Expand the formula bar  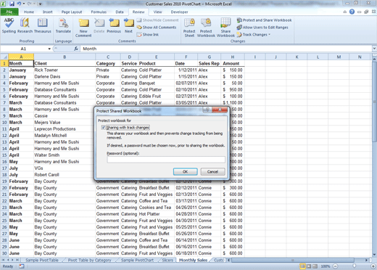[374, 49]
